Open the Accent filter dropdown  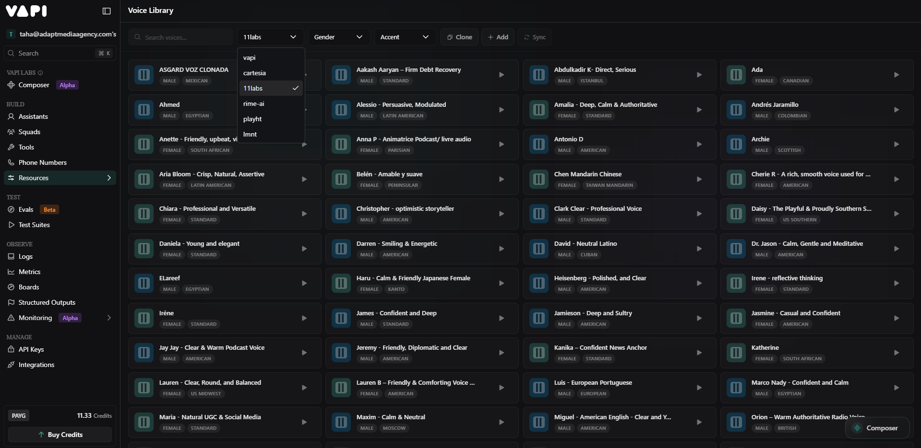point(405,37)
